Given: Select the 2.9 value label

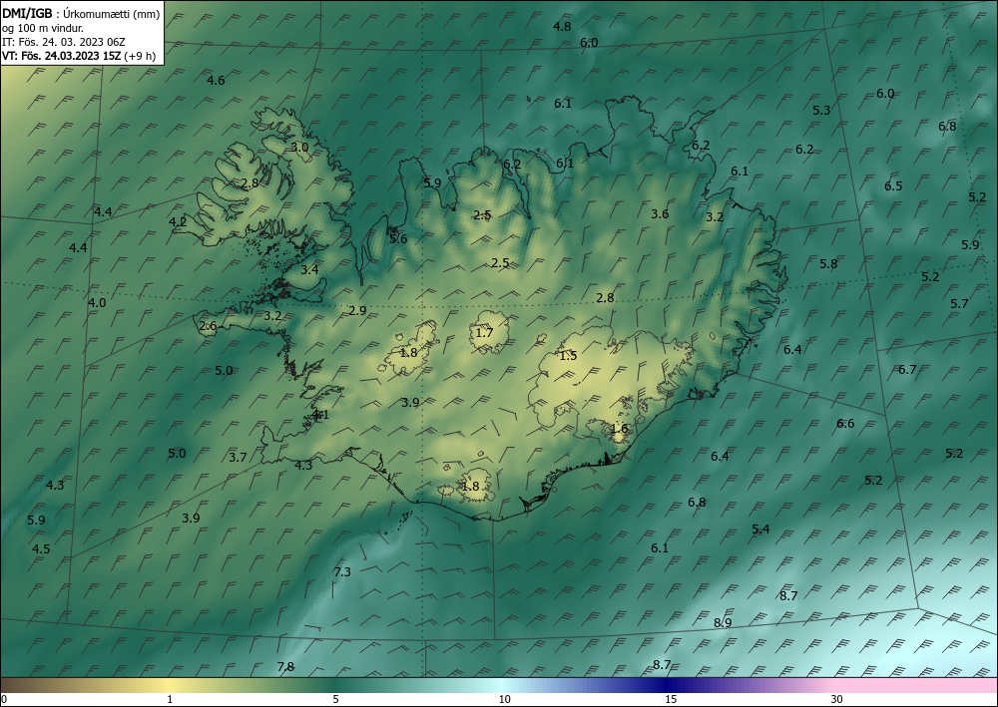Looking at the screenshot, I should click(357, 311).
